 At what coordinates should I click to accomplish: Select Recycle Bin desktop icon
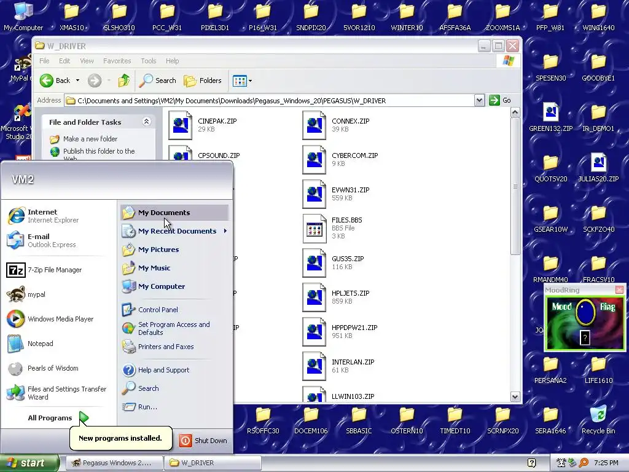(598, 420)
